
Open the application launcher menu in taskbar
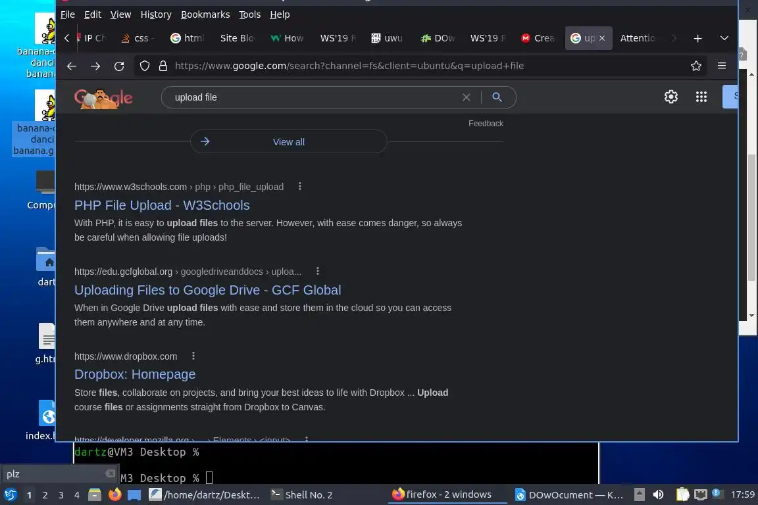coord(10,495)
